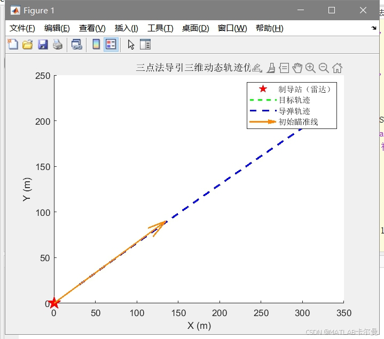Enable Data Tips tool on axes toolbar
384x339 pixels.
click(284, 68)
